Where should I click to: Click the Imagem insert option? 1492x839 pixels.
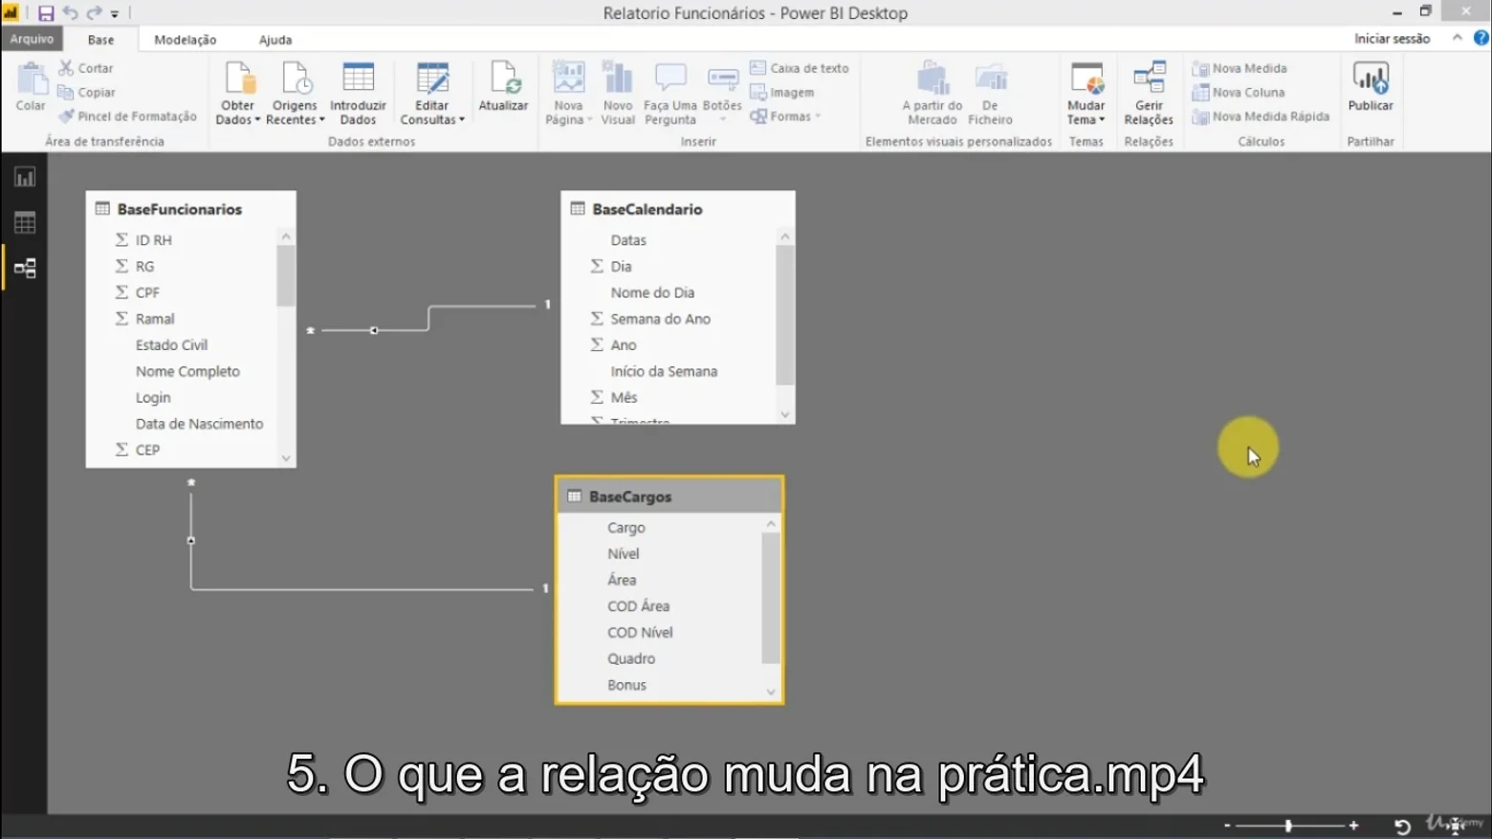[782, 92]
